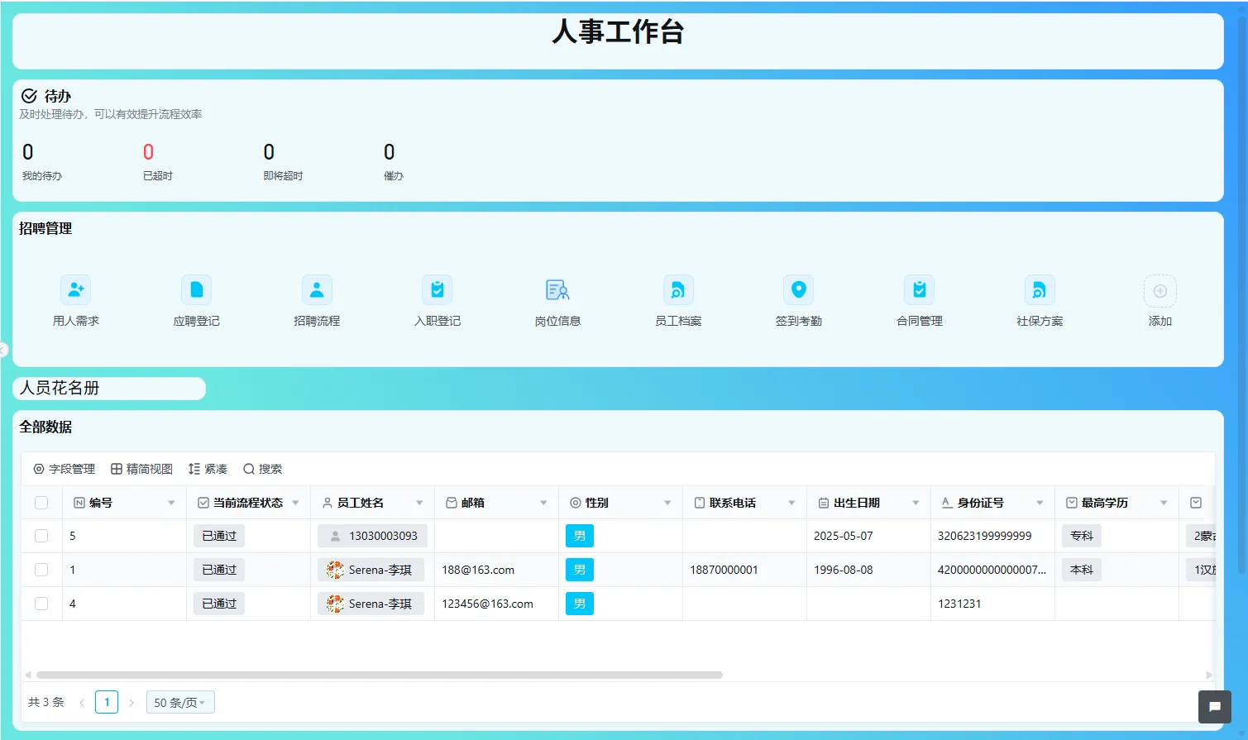Open 员工档案 employee files
The image size is (1248, 740).
pos(677,300)
